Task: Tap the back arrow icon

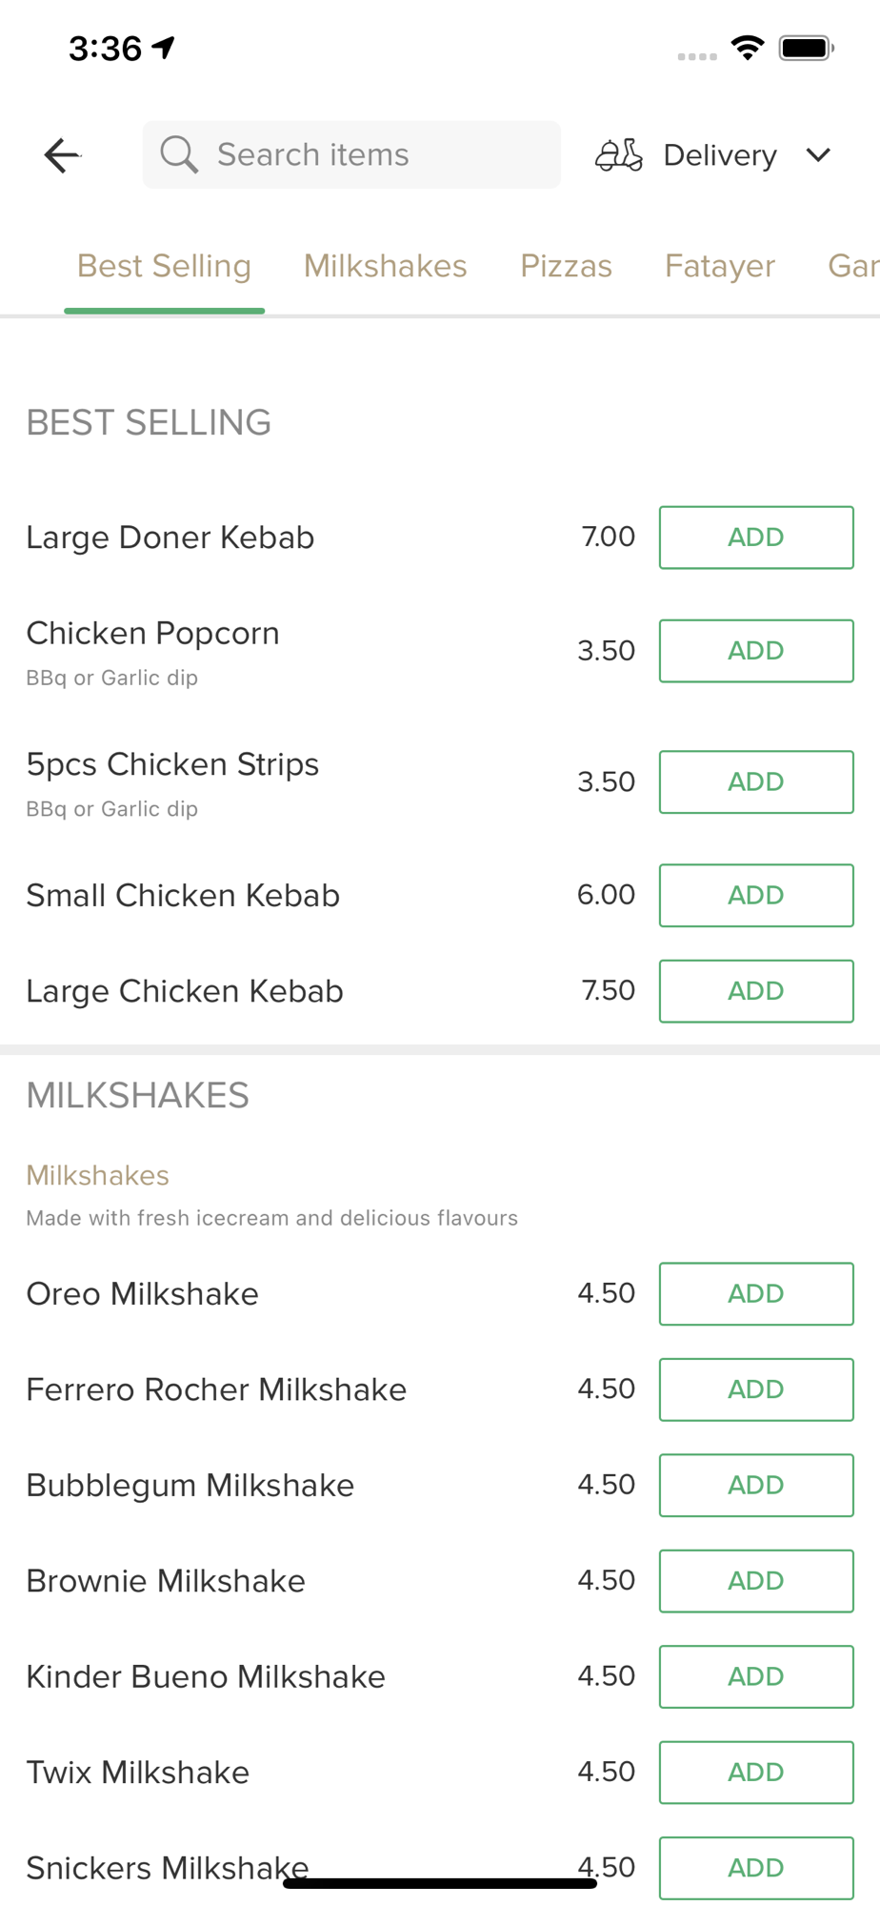Action: pos(63,155)
